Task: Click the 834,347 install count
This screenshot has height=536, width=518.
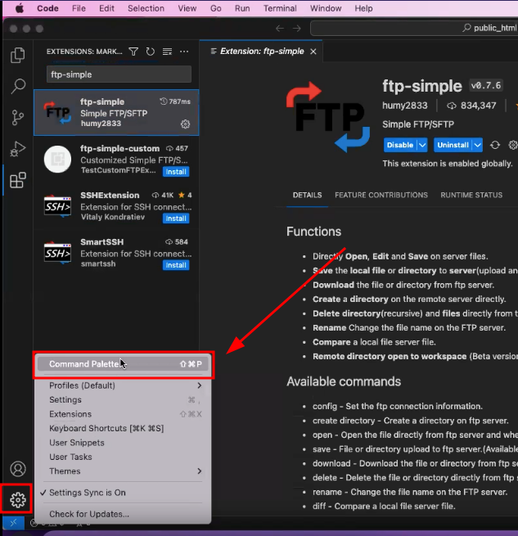Action: click(x=471, y=106)
